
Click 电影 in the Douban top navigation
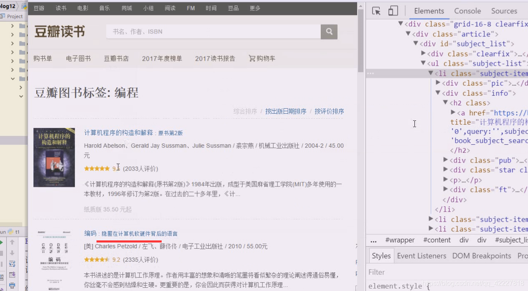[x=83, y=8]
